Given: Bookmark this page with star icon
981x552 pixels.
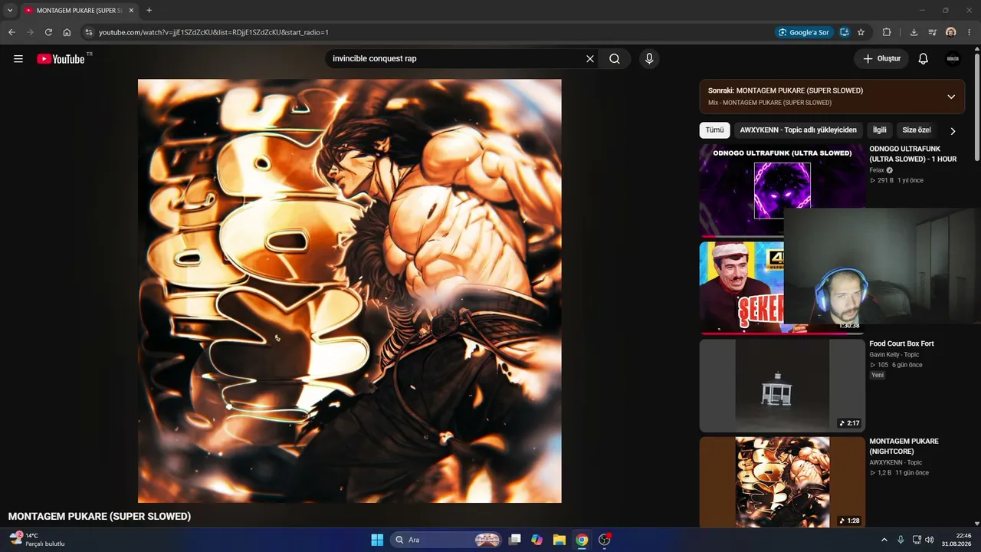Looking at the screenshot, I should (861, 32).
